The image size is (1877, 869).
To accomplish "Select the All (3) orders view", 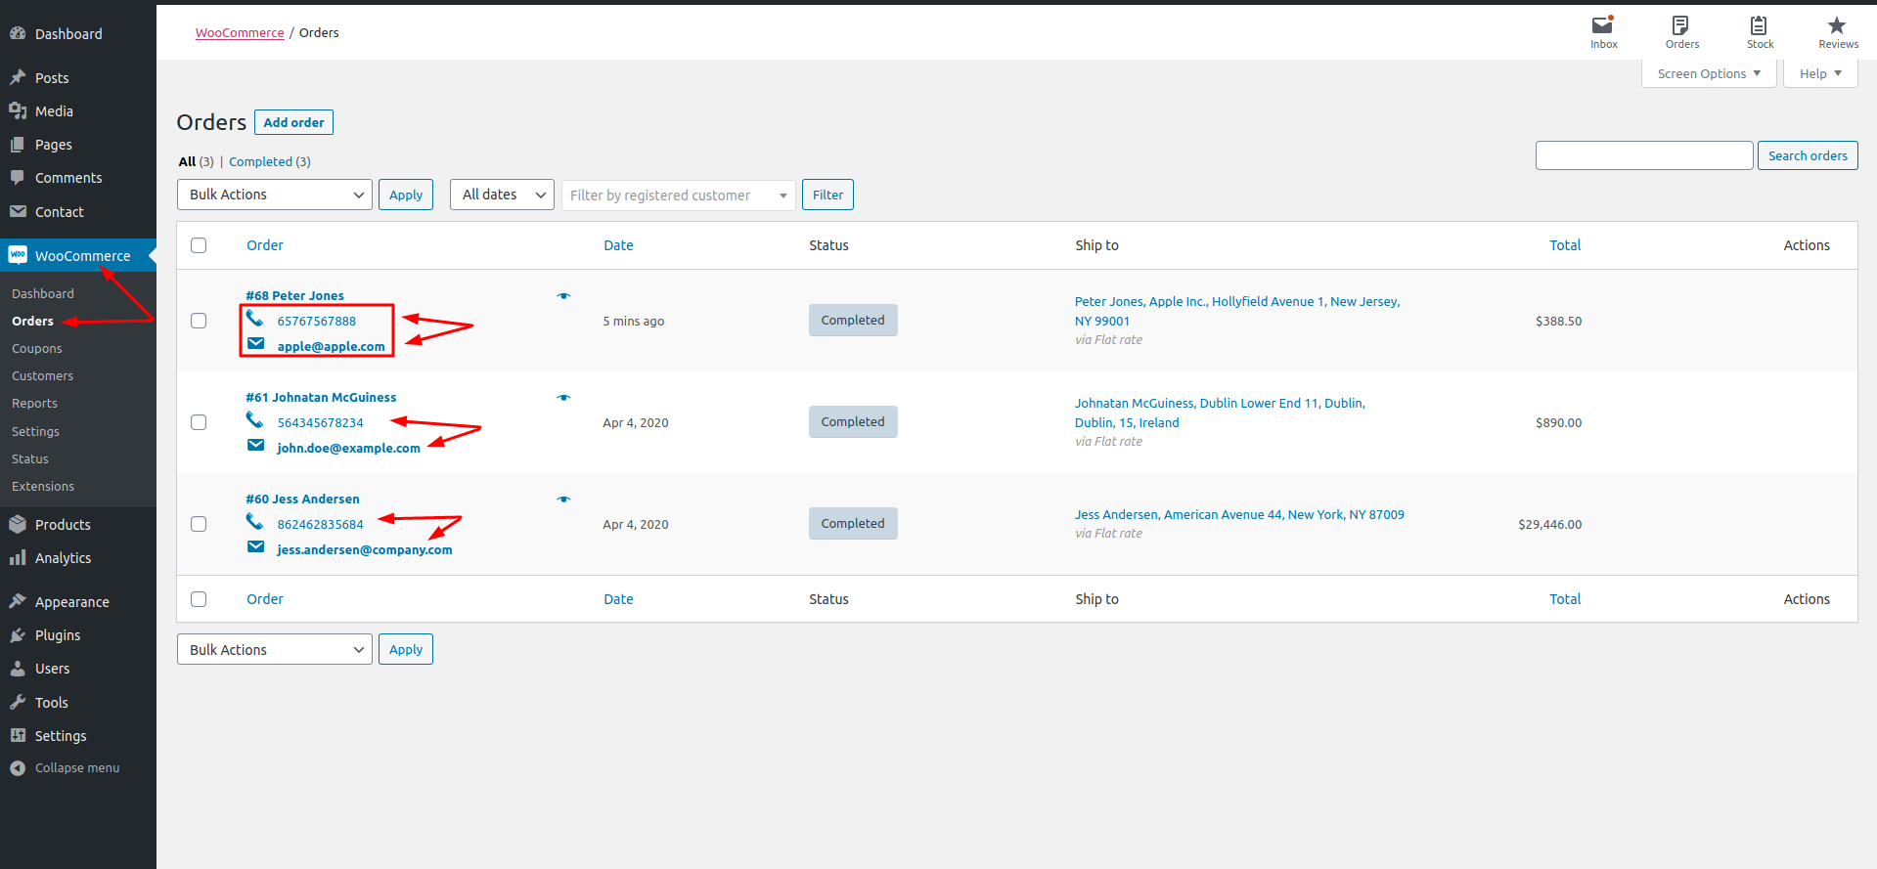I will [x=196, y=162].
